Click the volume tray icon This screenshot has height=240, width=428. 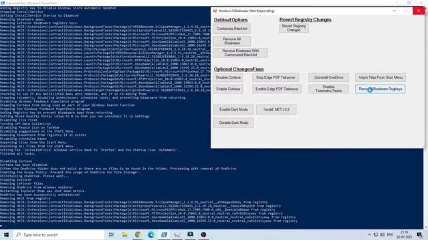click(x=382, y=235)
